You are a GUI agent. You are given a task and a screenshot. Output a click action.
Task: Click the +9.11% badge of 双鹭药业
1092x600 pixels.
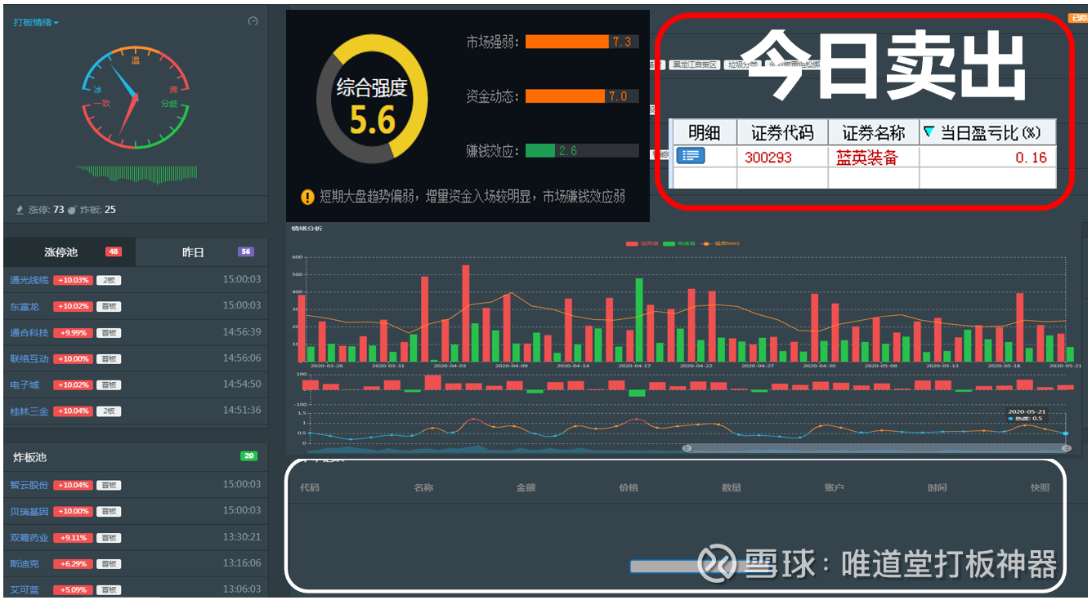click(x=73, y=537)
